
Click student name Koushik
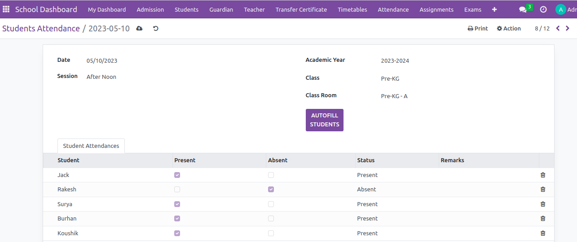coord(68,233)
